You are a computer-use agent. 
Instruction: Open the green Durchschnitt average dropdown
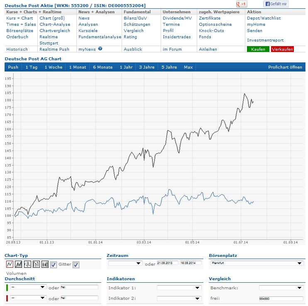tap(28, 287)
